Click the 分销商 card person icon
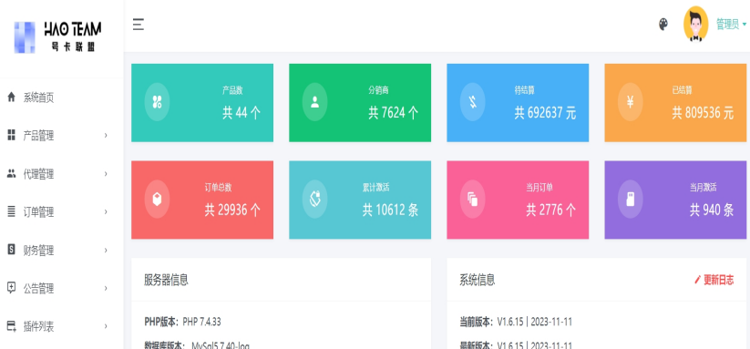Viewport: 750px width, 349px height. pyautogui.click(x=314, y=102)
